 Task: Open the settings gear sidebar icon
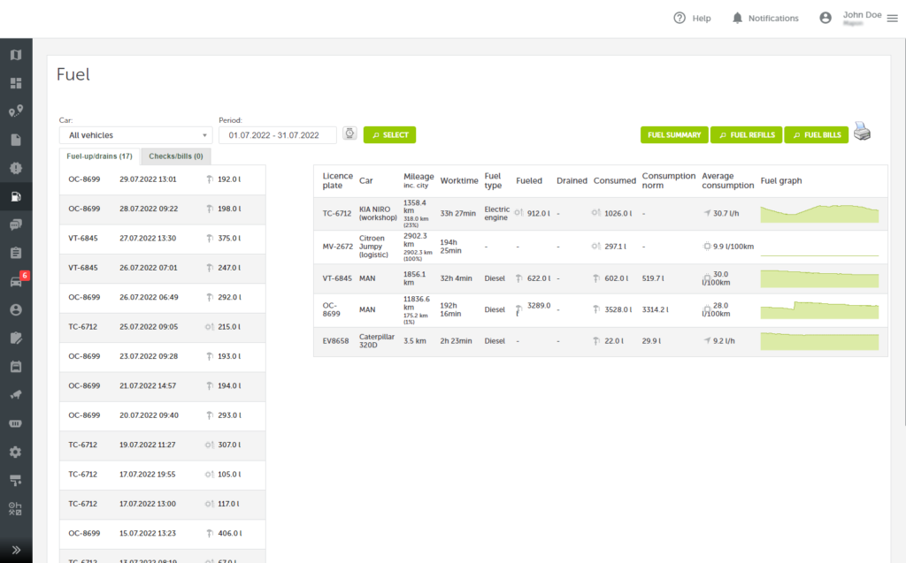[16, 453]
